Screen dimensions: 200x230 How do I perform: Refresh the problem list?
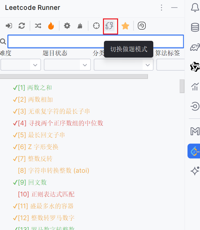(x=22, y=26)
